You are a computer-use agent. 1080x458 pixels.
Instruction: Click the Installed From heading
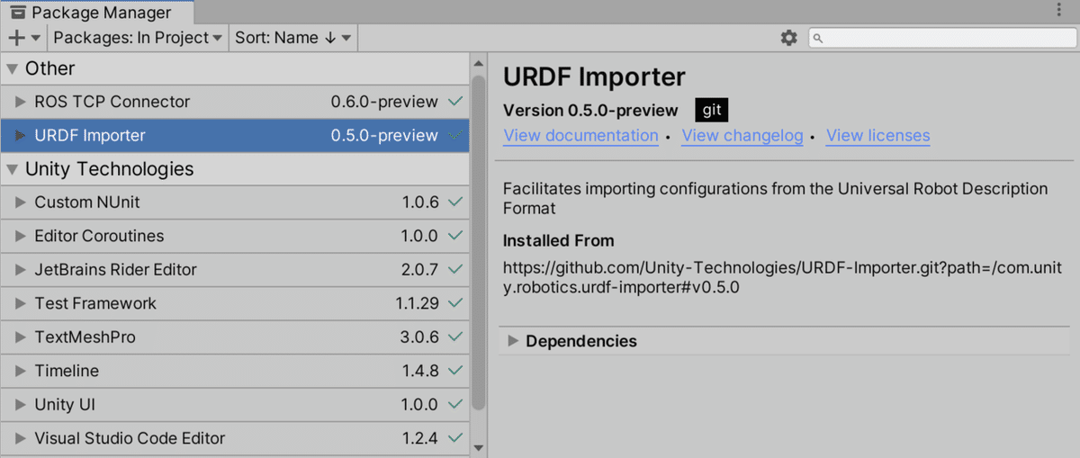pyautogui.click(x=559, y=241)
